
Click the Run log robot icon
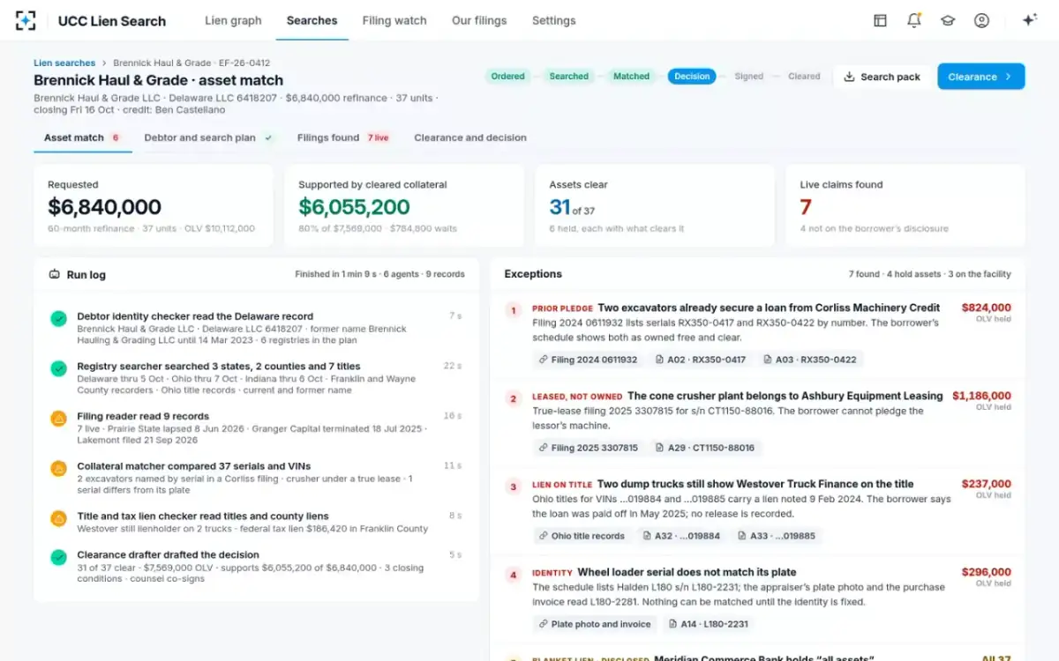coord(55,275)
